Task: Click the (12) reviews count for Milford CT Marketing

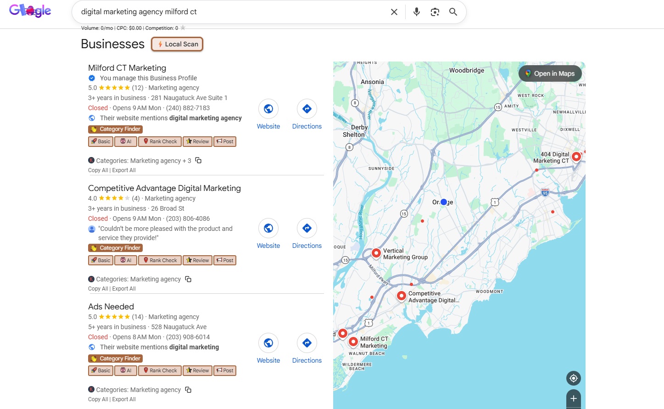Action: 138,88
